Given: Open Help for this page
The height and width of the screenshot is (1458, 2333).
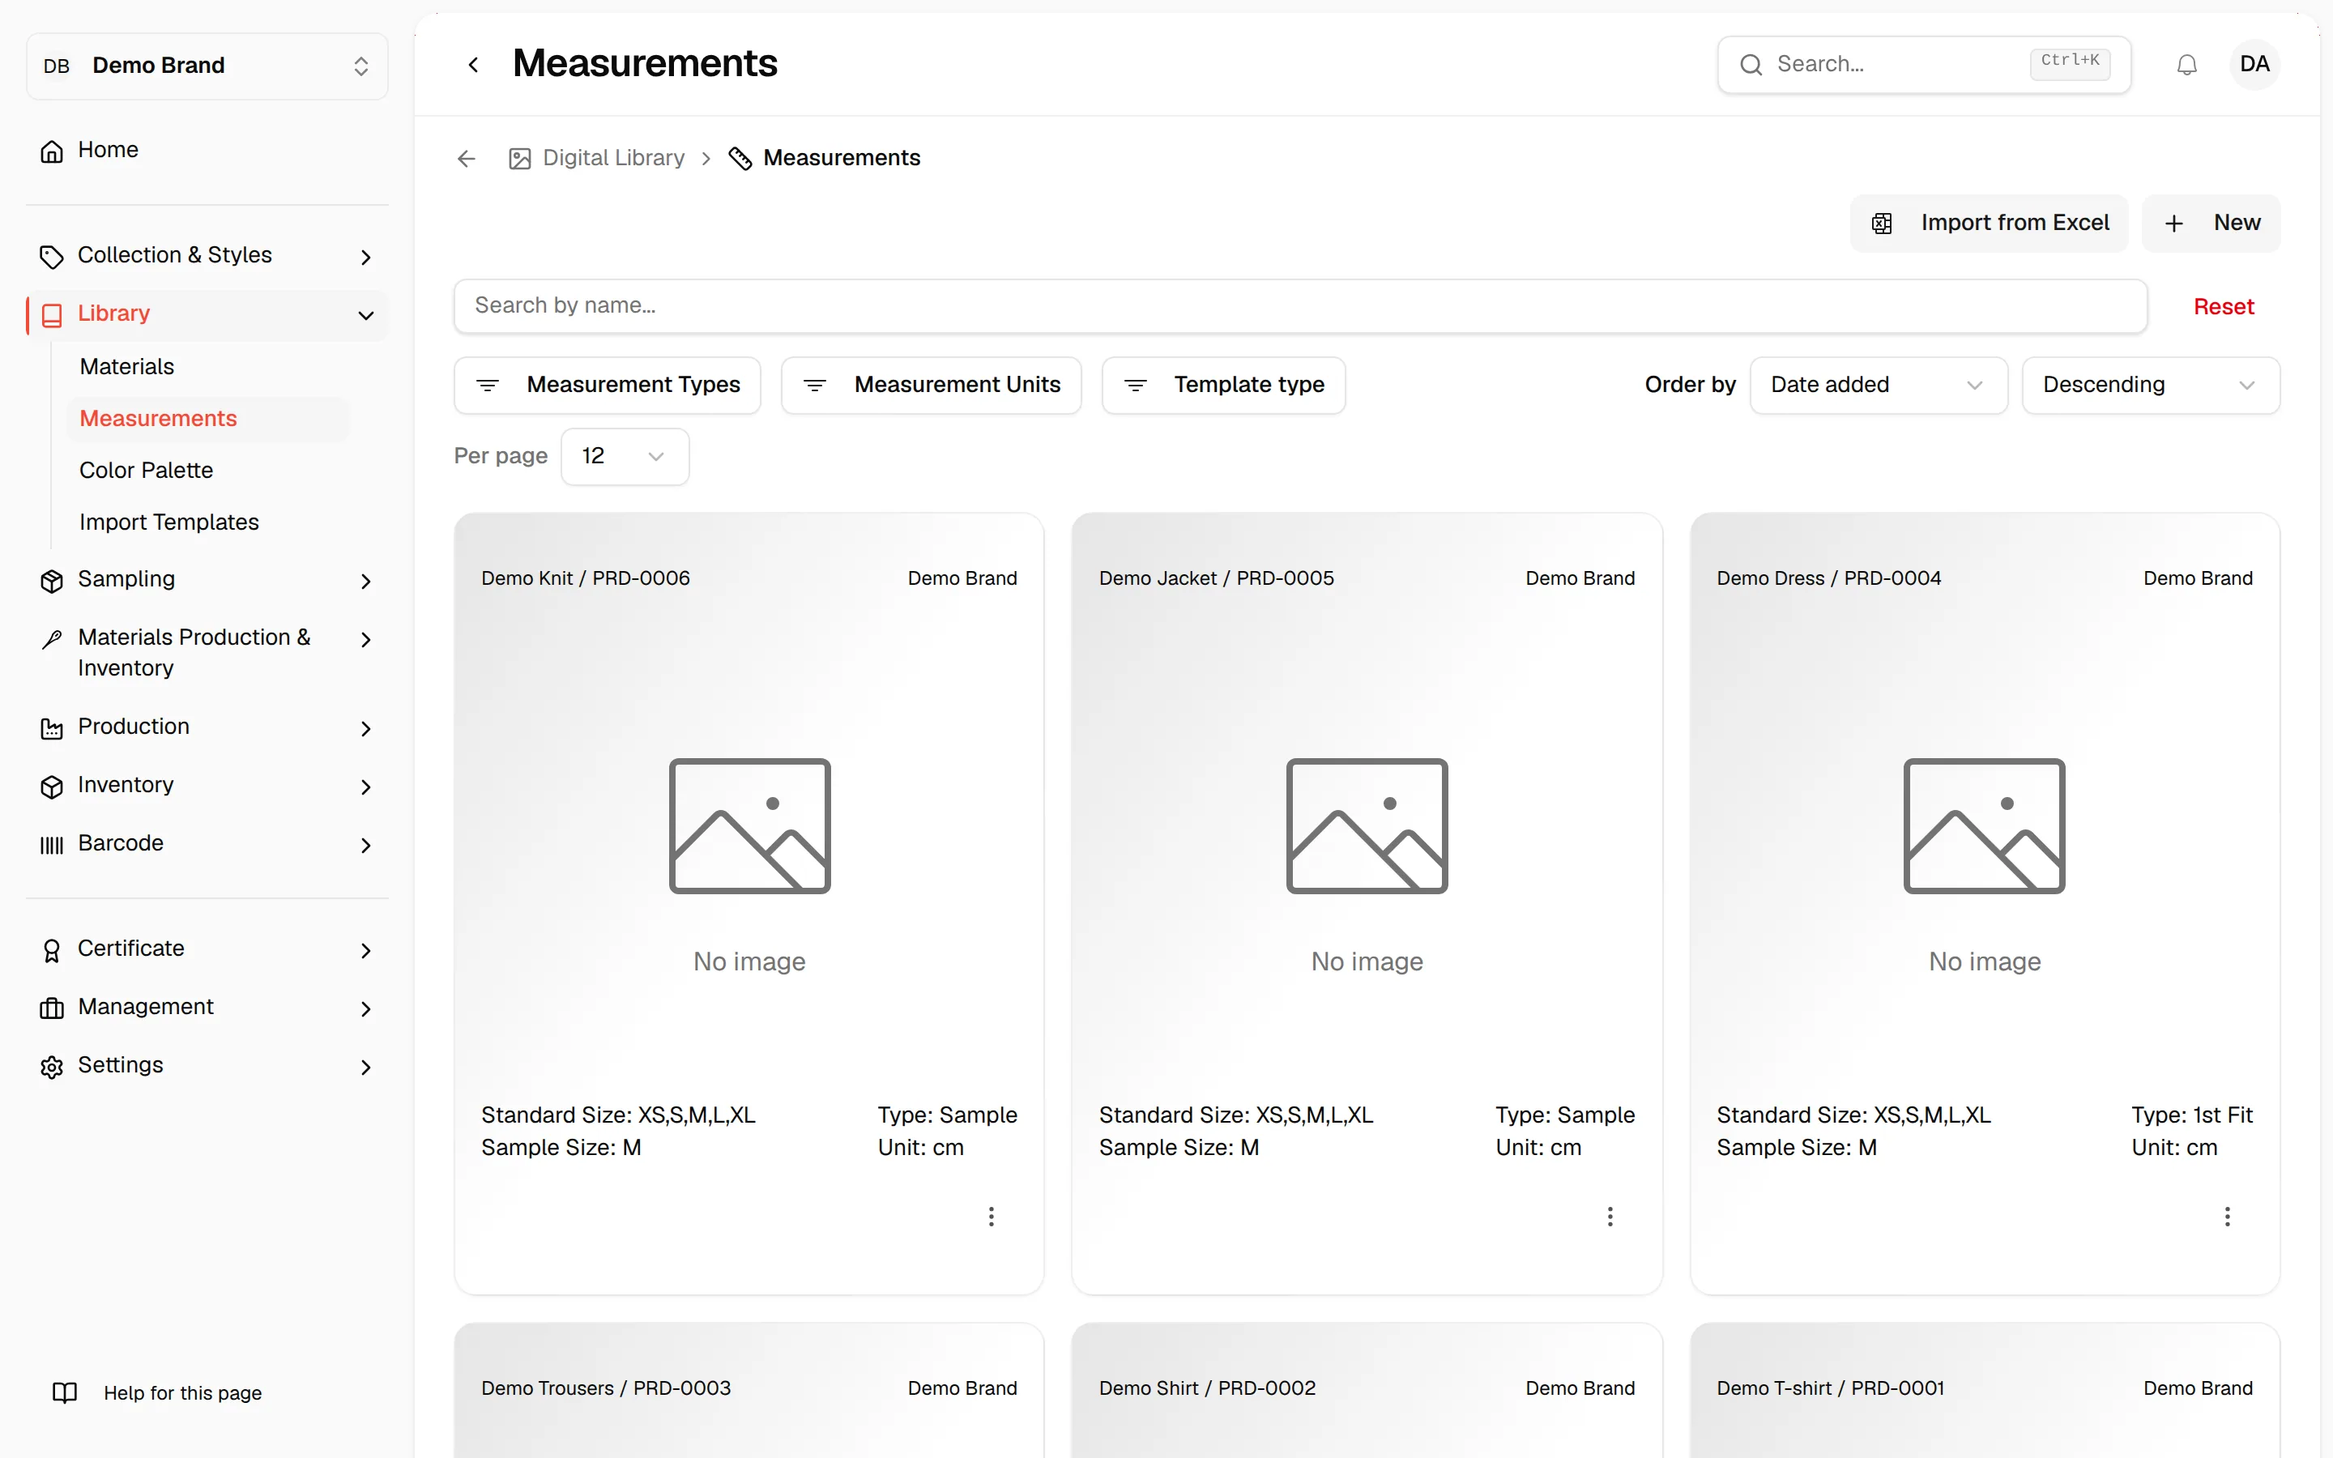Looking at the screenshot, I should tap(156, 1392).
